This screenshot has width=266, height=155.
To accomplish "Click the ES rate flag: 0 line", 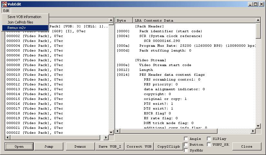I will pyautogui.click(x=161, y=118).
